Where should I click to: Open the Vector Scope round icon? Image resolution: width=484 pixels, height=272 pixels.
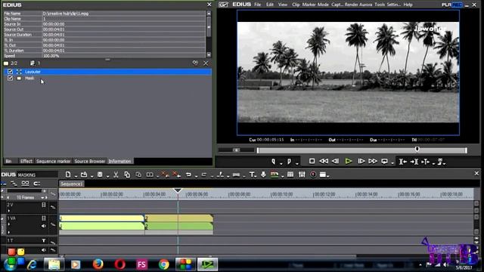(313, 175)
